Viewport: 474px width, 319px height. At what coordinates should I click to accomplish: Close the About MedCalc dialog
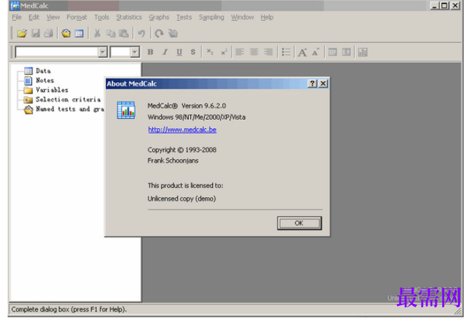click(323, 84)
